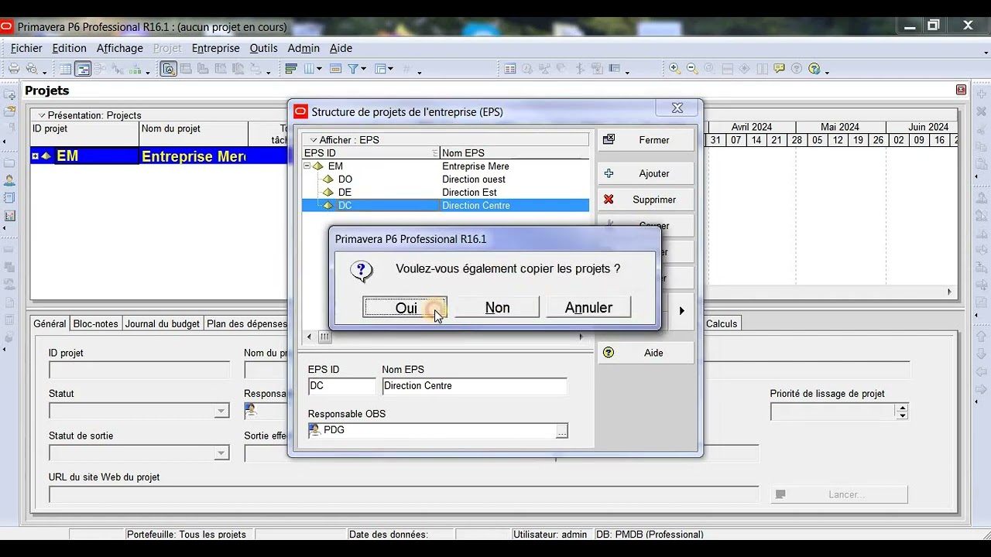Open the Statut de sortie dropdown arrow
The width and height of the screenshot is (991, 557).
tap(221, 453)
